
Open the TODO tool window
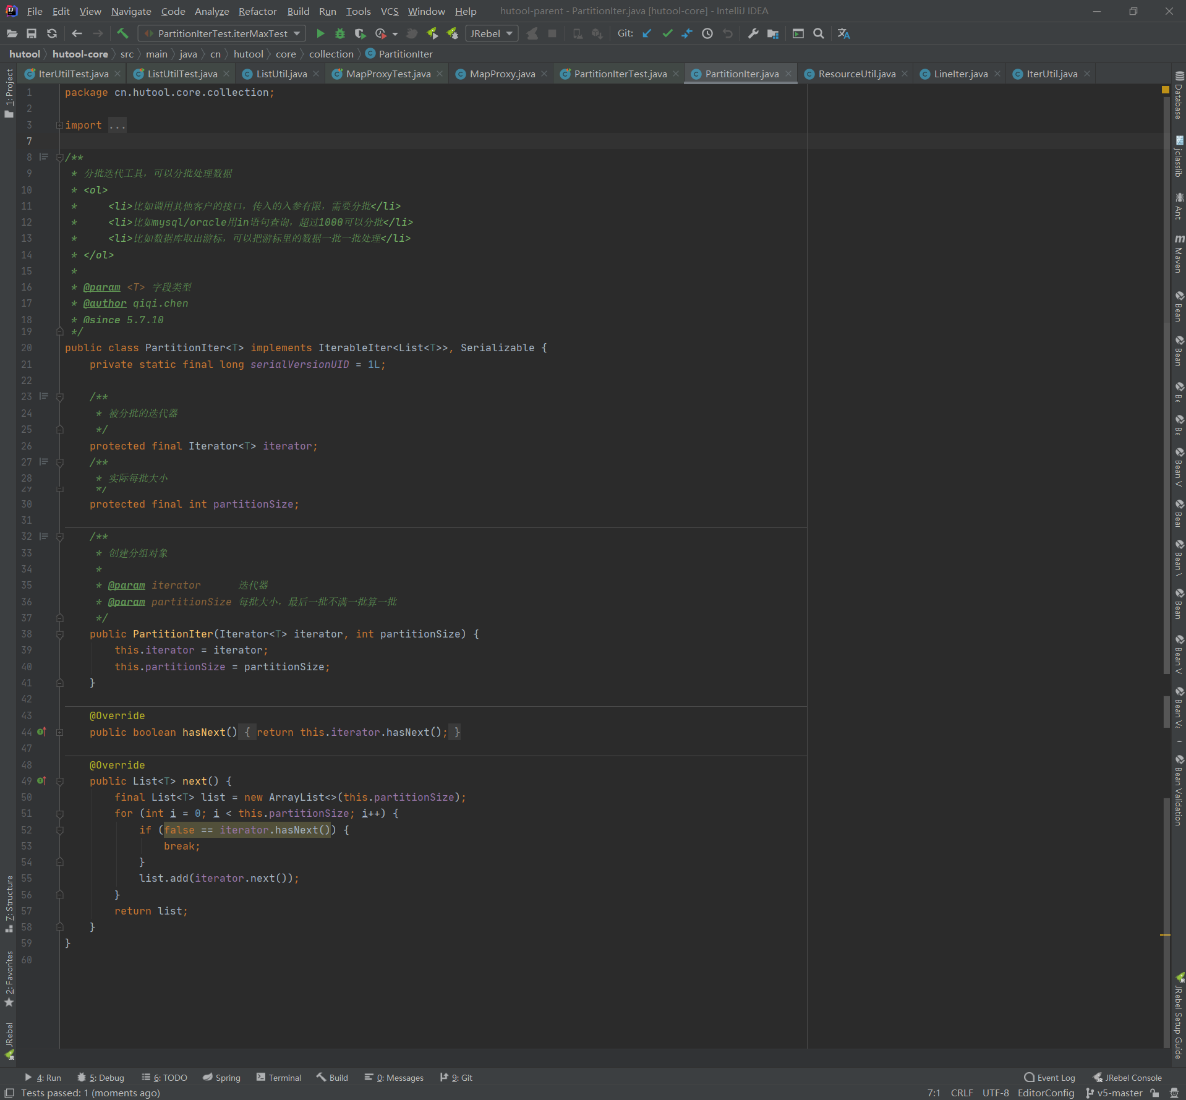164,1077
